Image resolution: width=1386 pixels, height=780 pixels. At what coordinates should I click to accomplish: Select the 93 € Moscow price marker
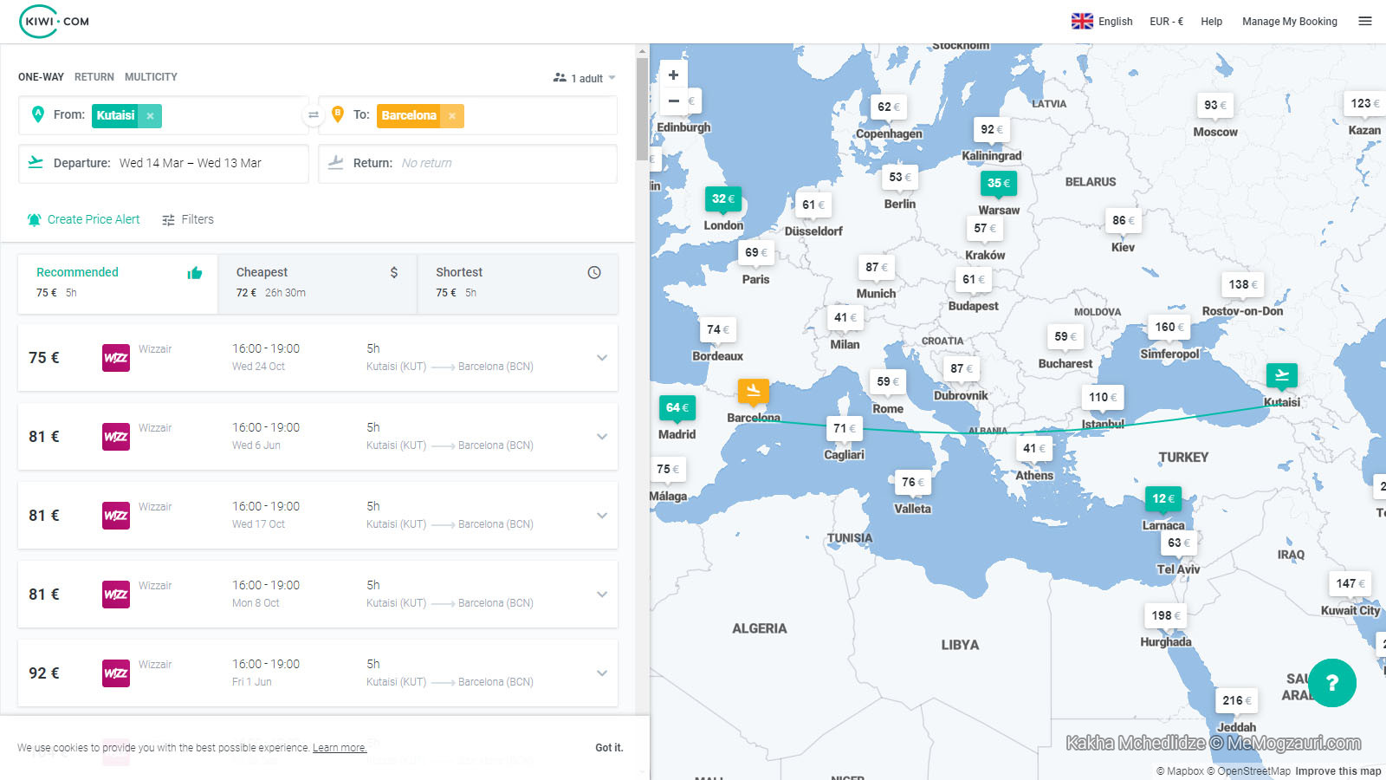click(1215, 106)
